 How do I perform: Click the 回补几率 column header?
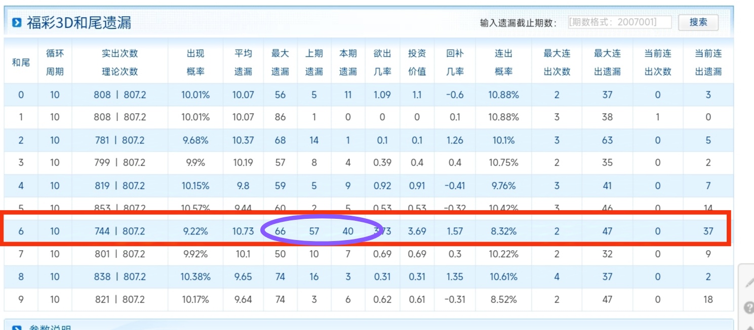pos(455,62)
